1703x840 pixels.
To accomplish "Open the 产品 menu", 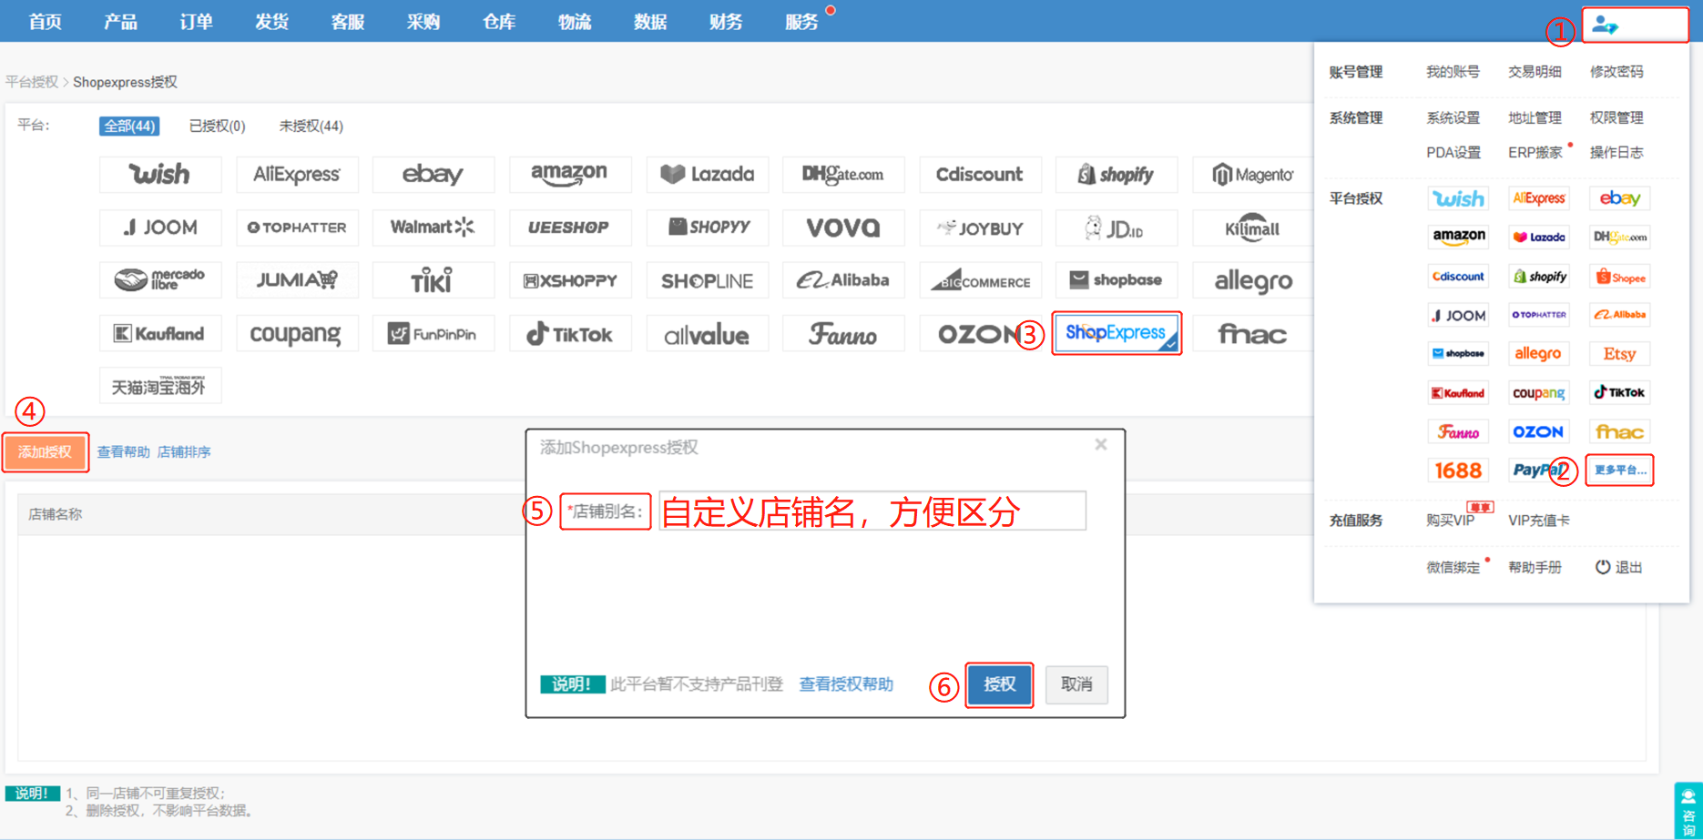I will [x=121, y=21].
